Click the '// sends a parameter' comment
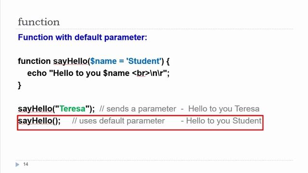This screenshot has width=308, height=173. coord(138,109)
